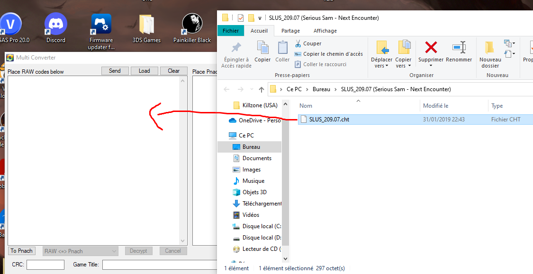Screen dimensions: 533x274
Task: Switch to the Partage ribbon tab
Action: pyautogui.click(x=290, y=31)
